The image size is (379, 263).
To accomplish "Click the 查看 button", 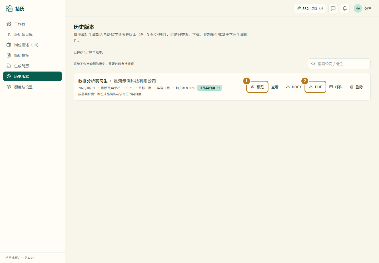I will pos(275,87).
